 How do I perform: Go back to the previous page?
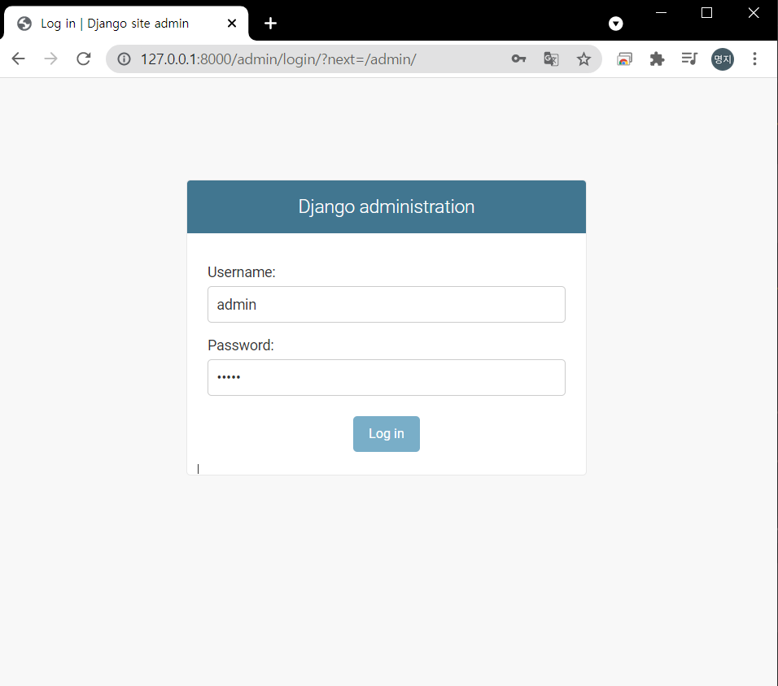point(19,59)
